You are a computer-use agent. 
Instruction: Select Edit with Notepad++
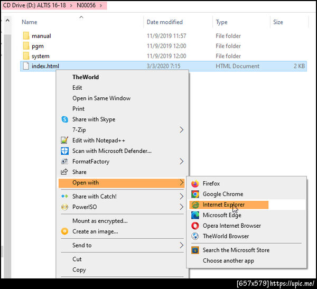[x=99, y=141]
